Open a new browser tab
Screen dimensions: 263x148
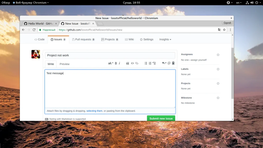tap(100, 24)
